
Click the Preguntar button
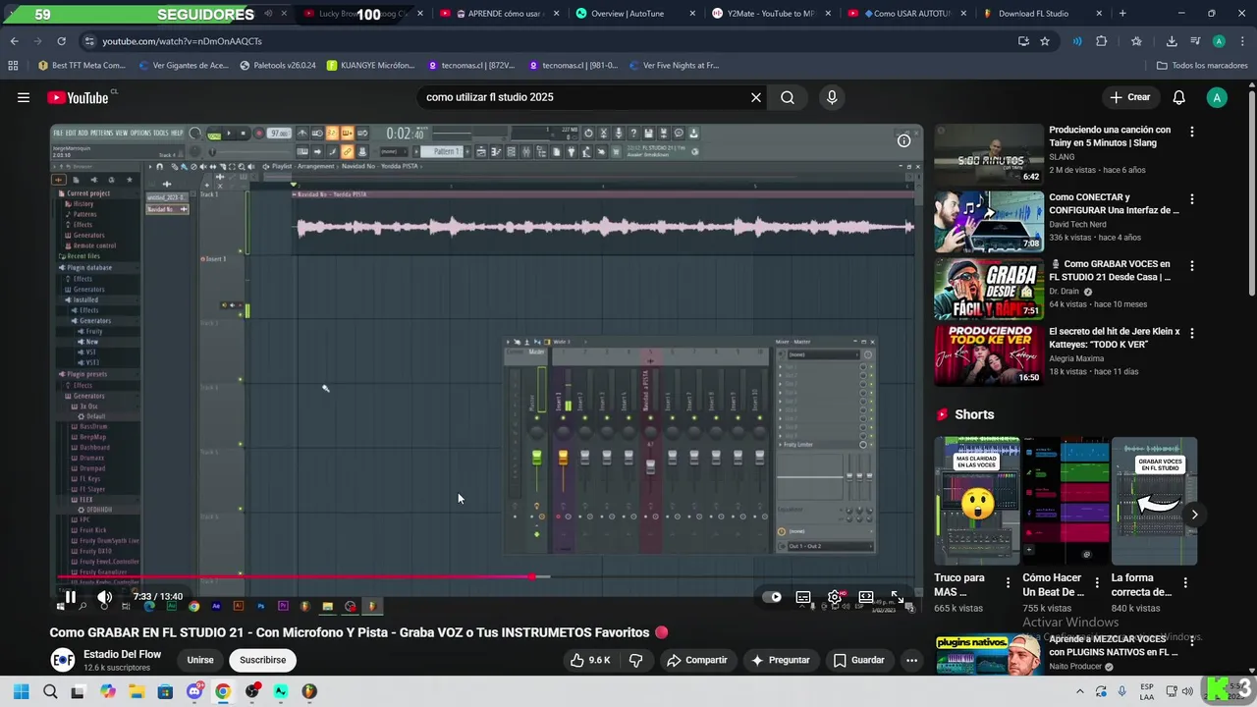click(x=780, y=660)
